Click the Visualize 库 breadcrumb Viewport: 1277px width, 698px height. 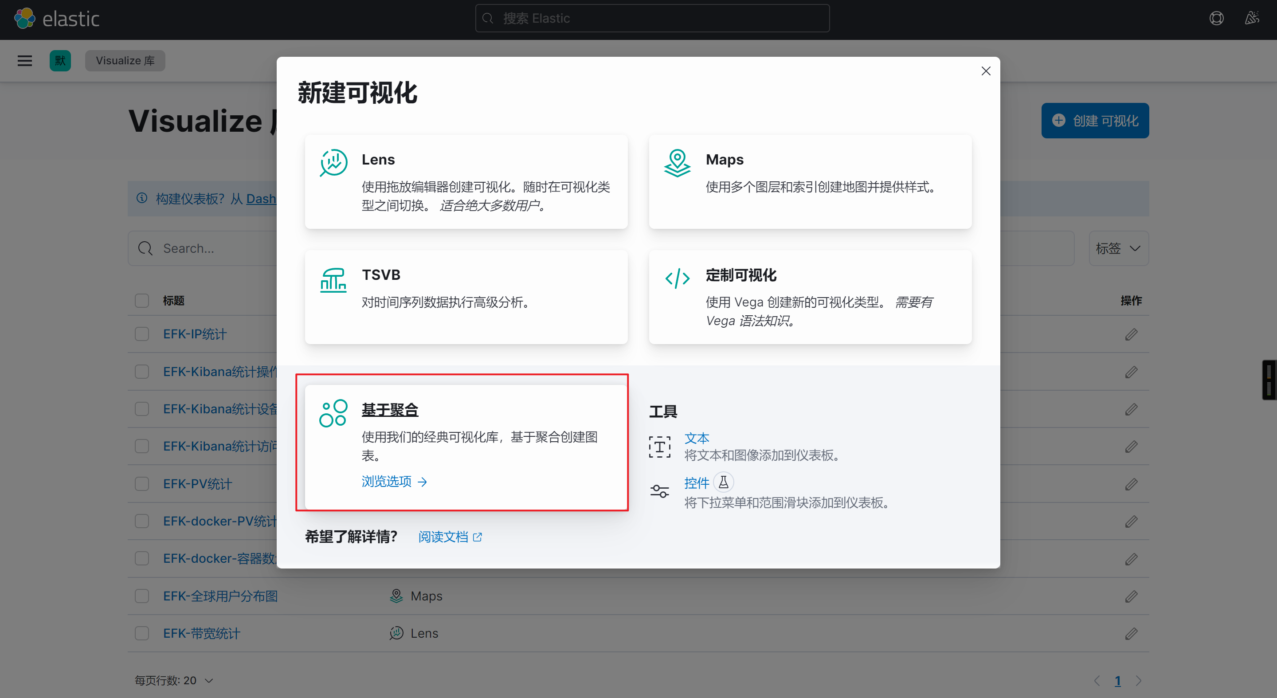click(x=125, y=60)
